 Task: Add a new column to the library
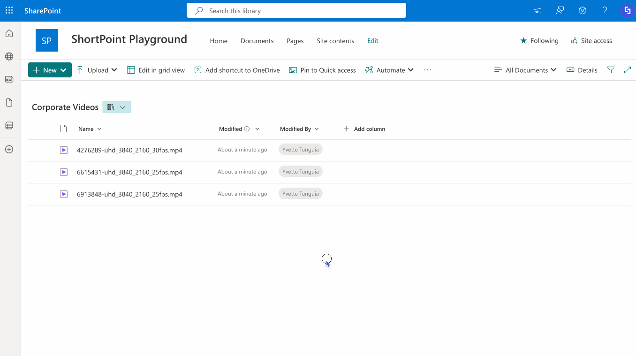tap(364, 129)
